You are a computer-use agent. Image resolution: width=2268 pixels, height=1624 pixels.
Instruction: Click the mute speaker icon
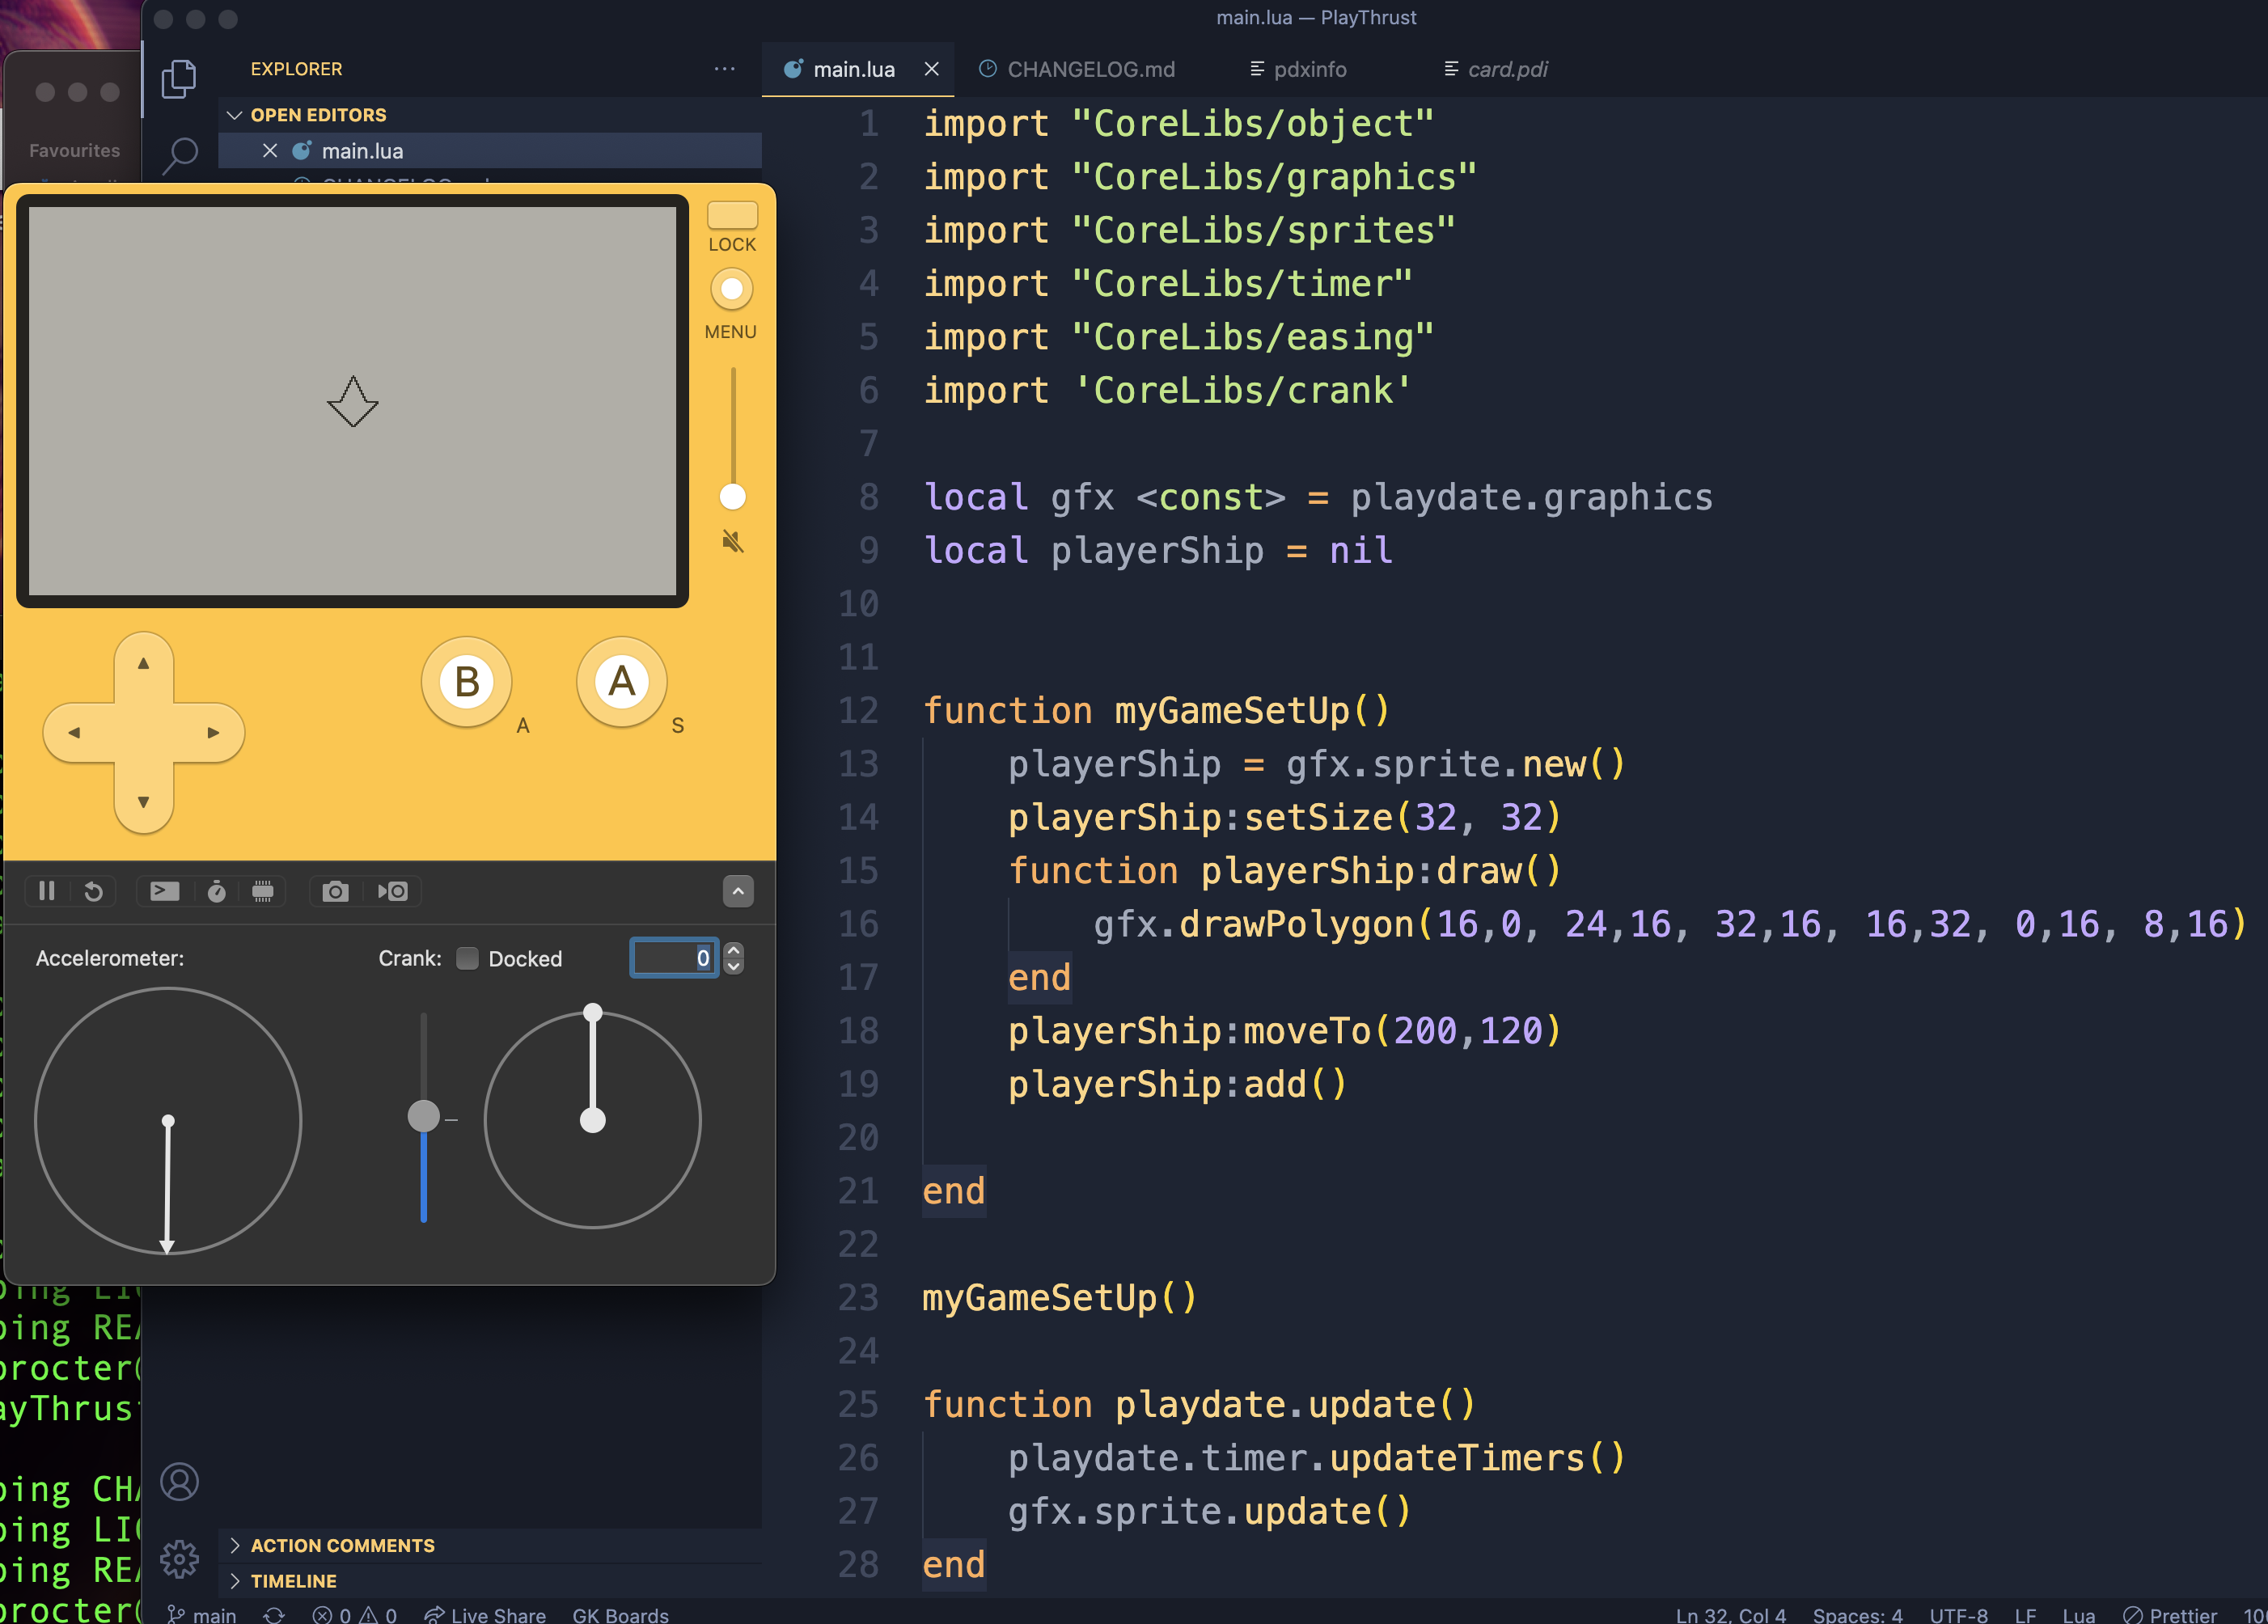(732, 542)
